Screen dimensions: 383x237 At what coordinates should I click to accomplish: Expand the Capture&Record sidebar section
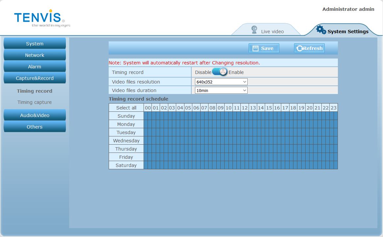pyautogui.click(x=35, y=78)
